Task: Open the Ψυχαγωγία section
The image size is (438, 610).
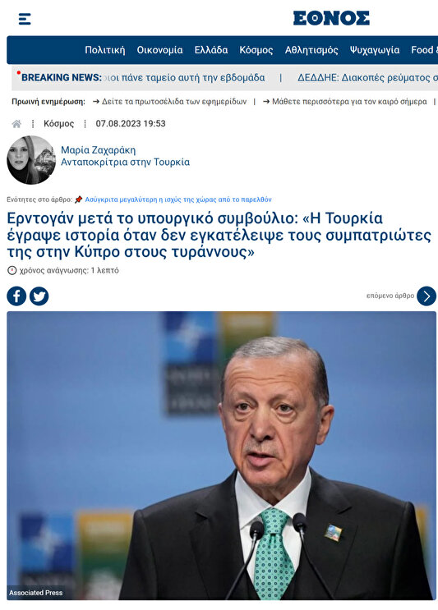Action: 375,50
